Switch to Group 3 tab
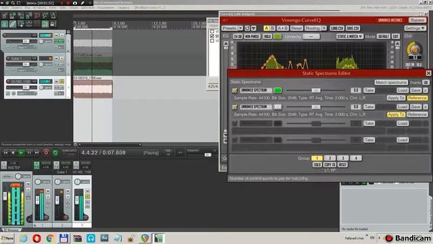 click(x=343, y=158)
